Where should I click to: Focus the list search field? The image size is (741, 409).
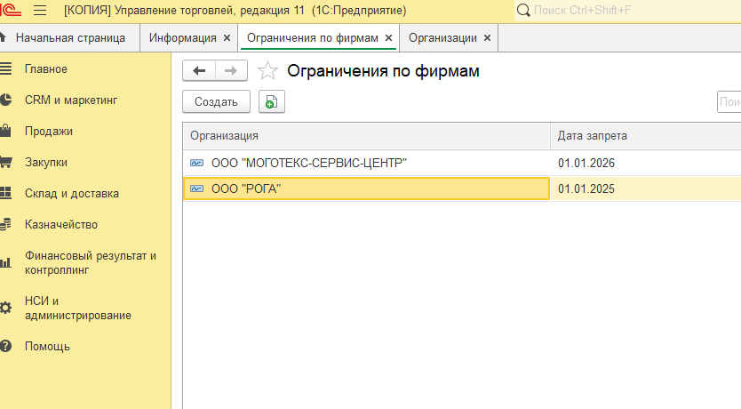(x=729, y=101)
